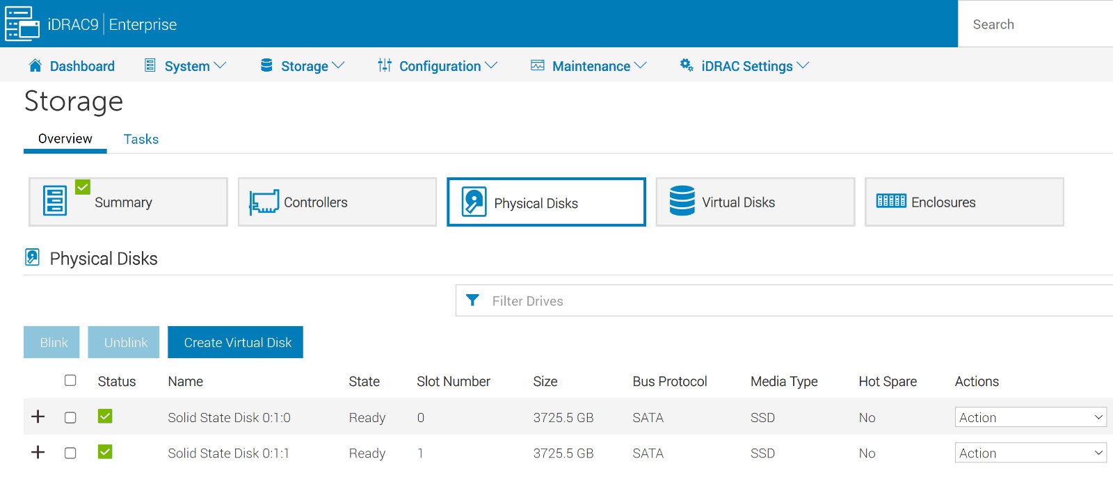Click the Storage database icon in navigation

coord(266,65)
